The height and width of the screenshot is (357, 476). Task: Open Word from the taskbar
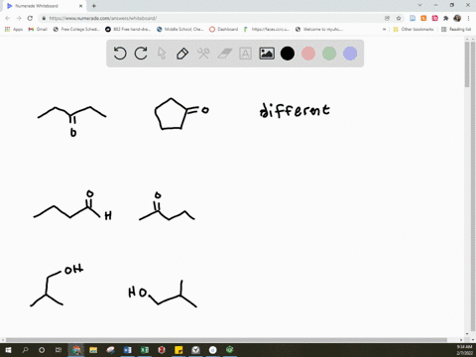click(x=127, y=350)
